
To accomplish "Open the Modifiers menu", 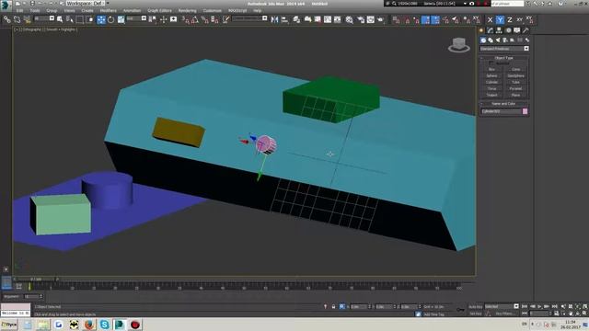I will [x=109, y=10].
